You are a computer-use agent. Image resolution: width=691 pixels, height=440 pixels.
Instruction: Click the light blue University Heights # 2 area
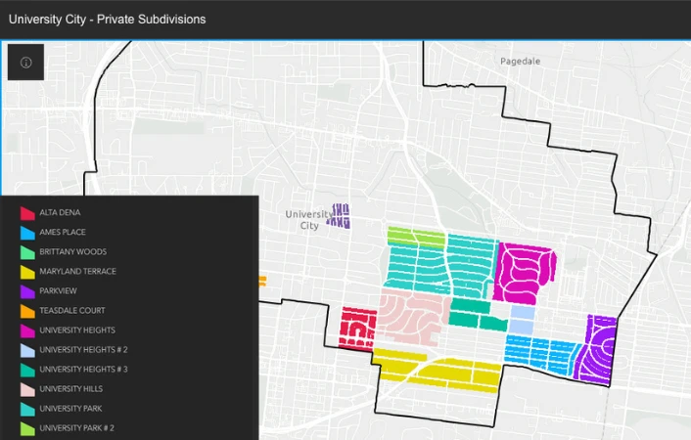point(523,320)
